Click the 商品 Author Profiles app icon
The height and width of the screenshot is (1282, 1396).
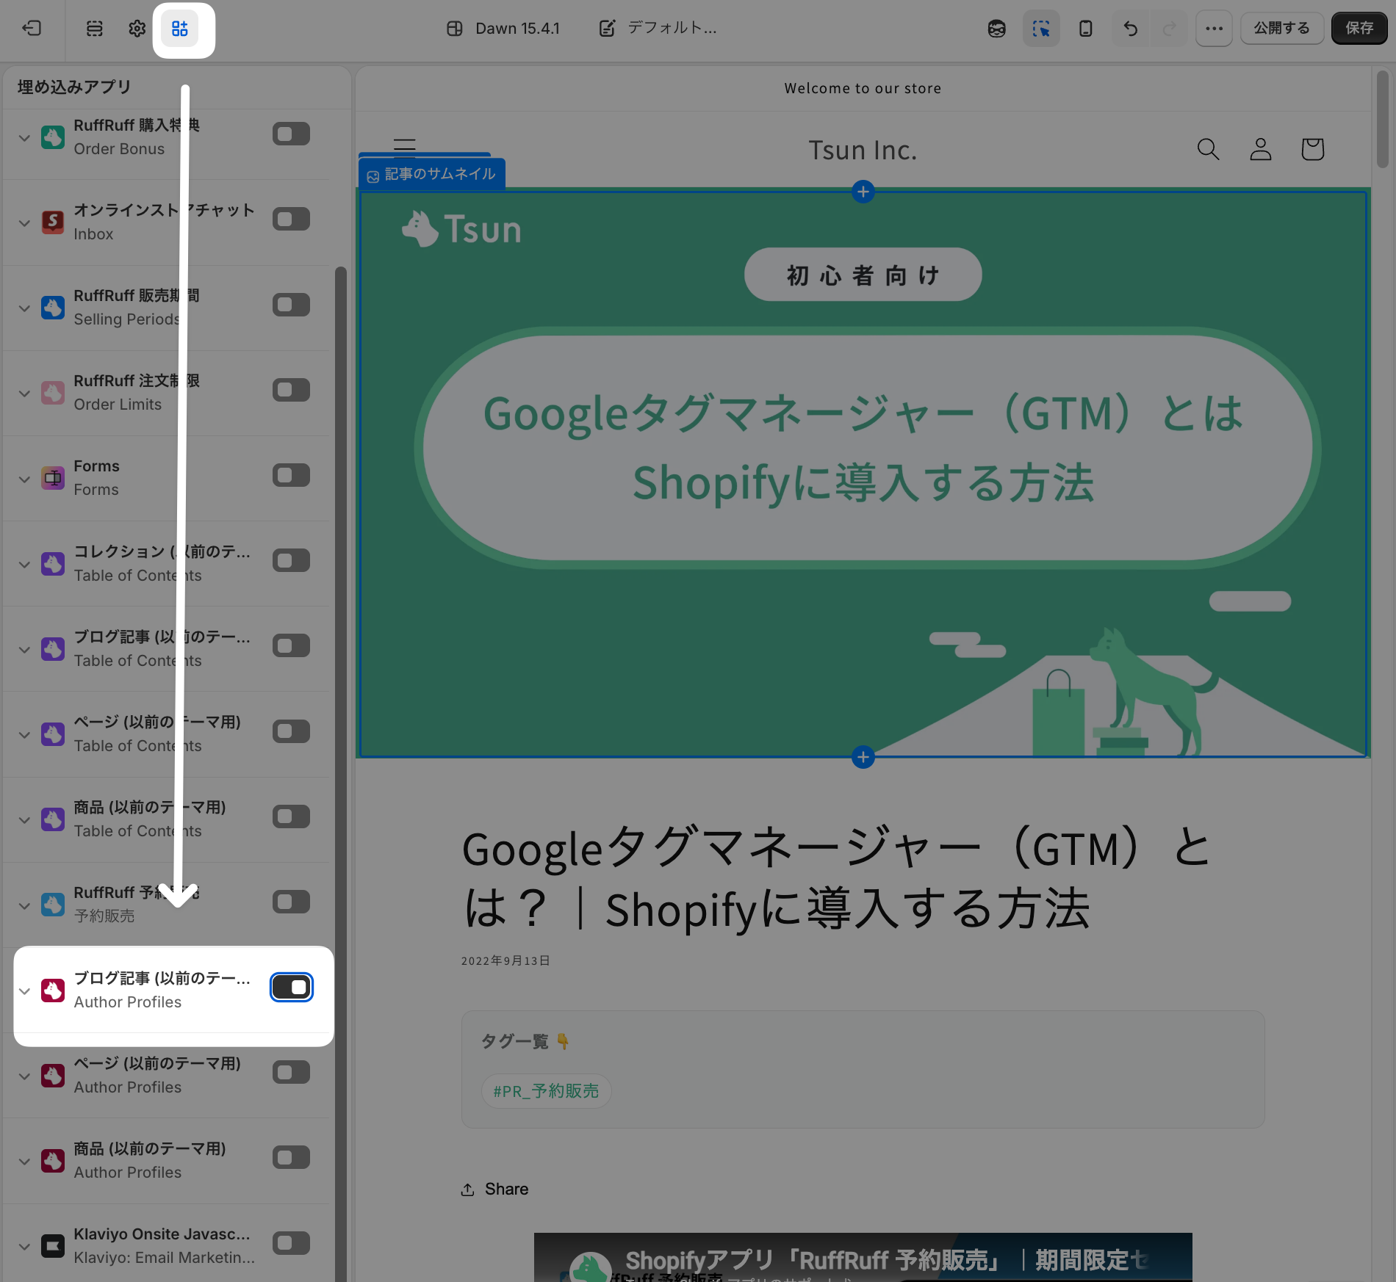53,1161
